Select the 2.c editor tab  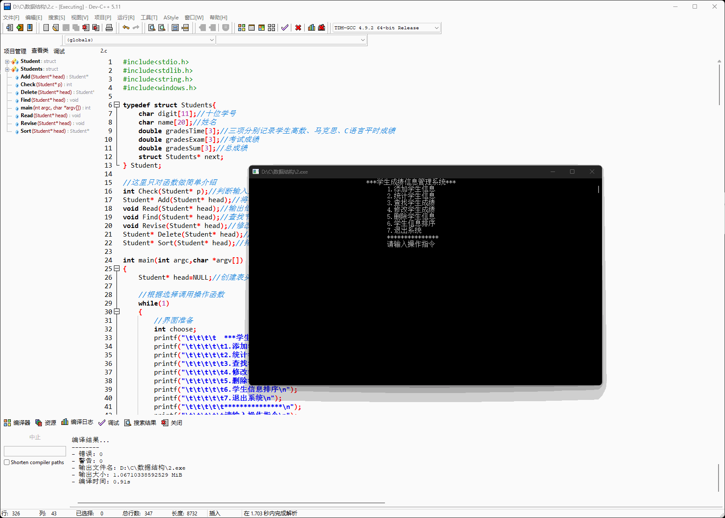point(104,51)
